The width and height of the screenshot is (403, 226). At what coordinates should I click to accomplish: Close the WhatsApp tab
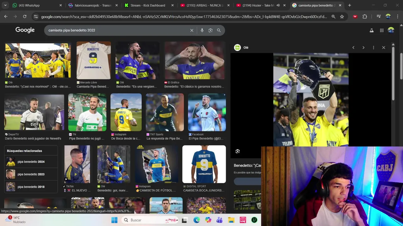click(x=60, y=5)
